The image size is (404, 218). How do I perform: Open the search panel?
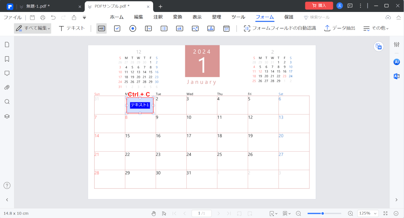pyautogui.click(x=7, y=102)
